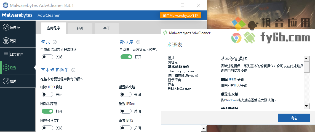
Task: Select 基本修复操作 in the glossary list
Action: [178, 67]
